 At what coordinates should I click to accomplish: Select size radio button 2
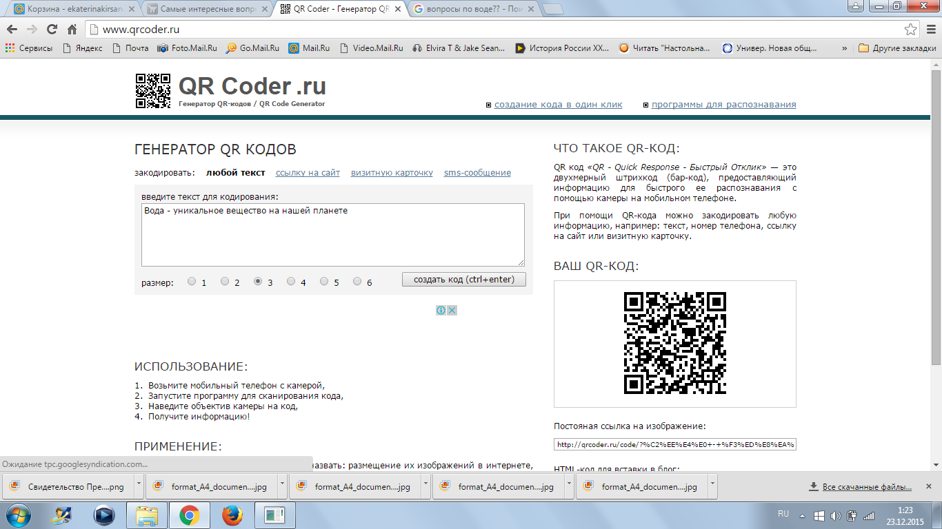[225, 282]
